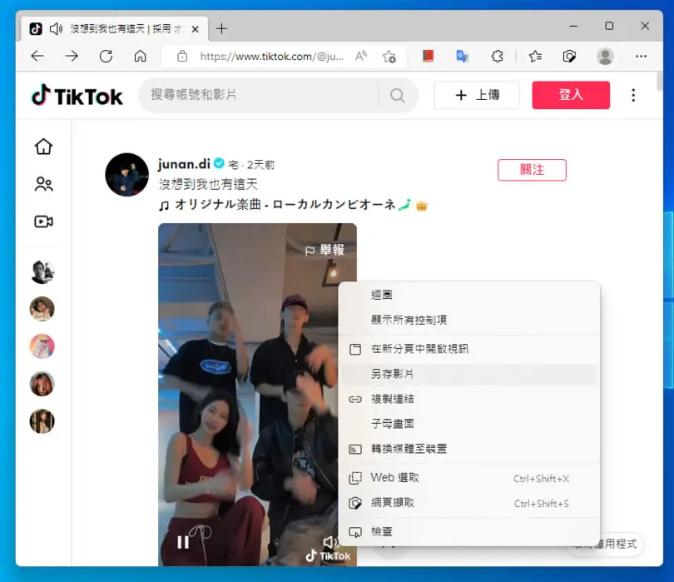Click the page vertical scrollbar

point(660,82)
